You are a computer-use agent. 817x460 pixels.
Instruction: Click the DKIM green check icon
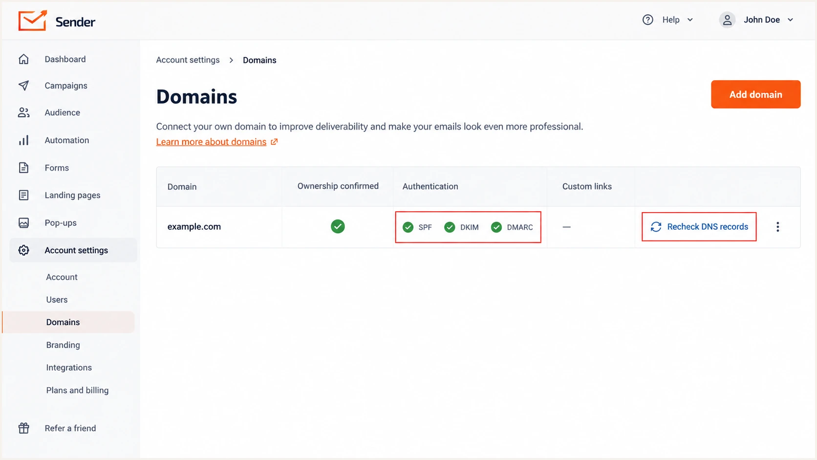[450, 227]
